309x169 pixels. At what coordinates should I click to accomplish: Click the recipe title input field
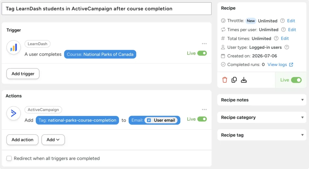tap(107, 9)
